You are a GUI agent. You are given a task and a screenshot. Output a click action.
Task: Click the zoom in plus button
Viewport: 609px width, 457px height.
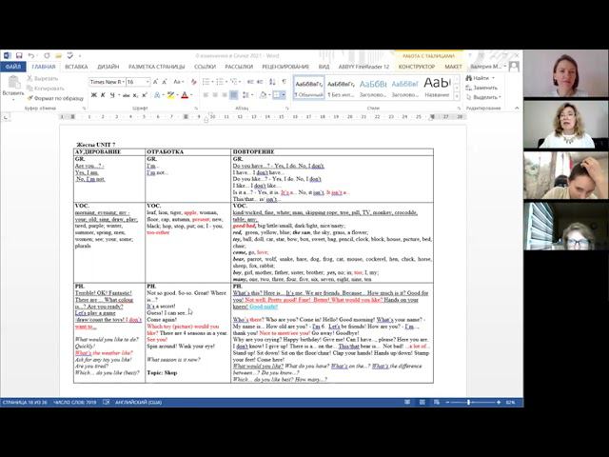pyautogui.click(x=499, y=402)
